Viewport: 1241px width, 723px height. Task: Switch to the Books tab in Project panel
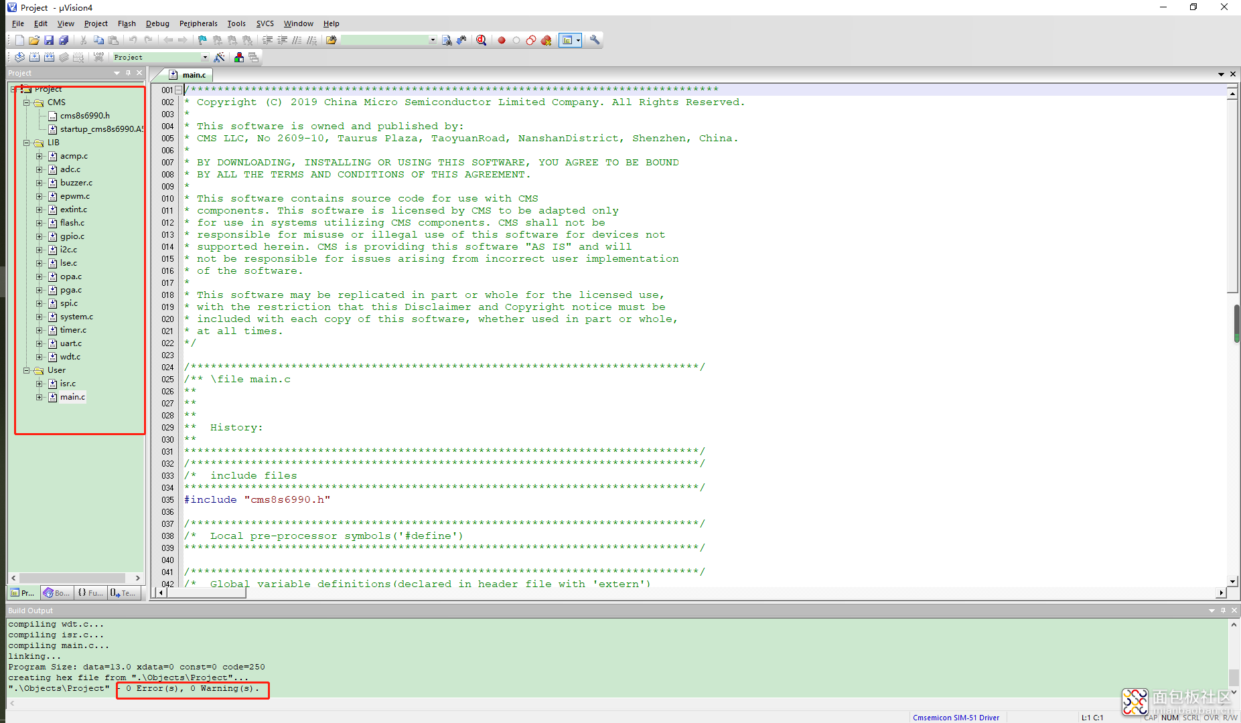point(56,593)
